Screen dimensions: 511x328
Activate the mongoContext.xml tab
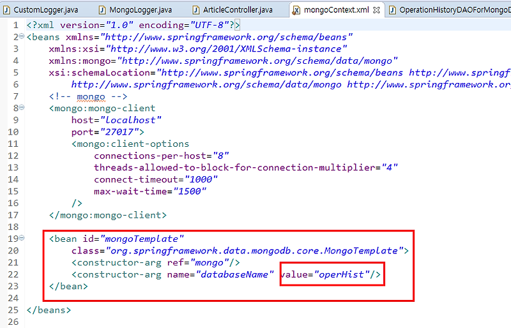click(x=337, y=10)
